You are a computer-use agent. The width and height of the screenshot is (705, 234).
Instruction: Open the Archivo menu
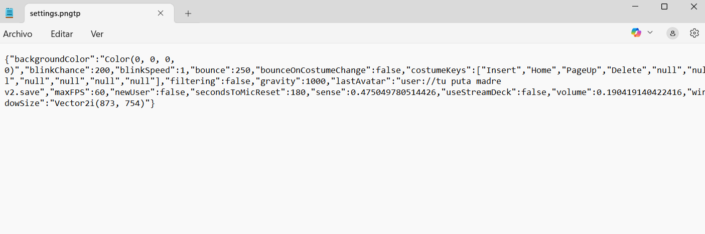pyautogui.click(x=18, y=34)
